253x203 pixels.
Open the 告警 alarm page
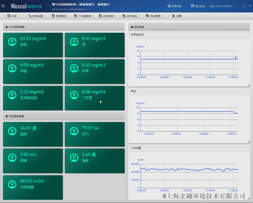pyautogui.click(x=177, y=16)
